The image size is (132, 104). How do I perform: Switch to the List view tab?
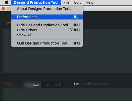[46, 85]
